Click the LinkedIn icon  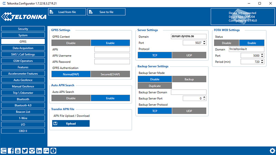click(x=39, y=151)
